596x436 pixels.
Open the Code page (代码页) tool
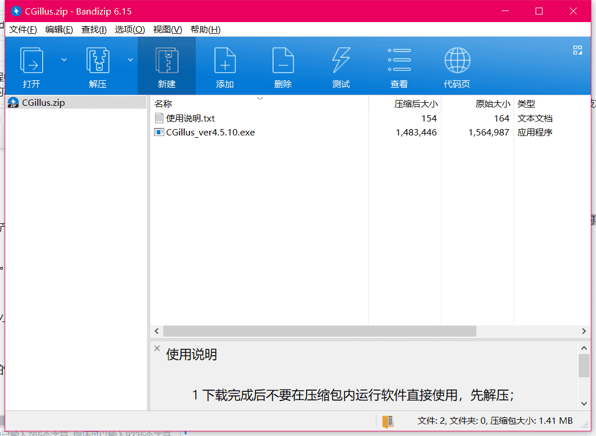click(x=457, y=60)
